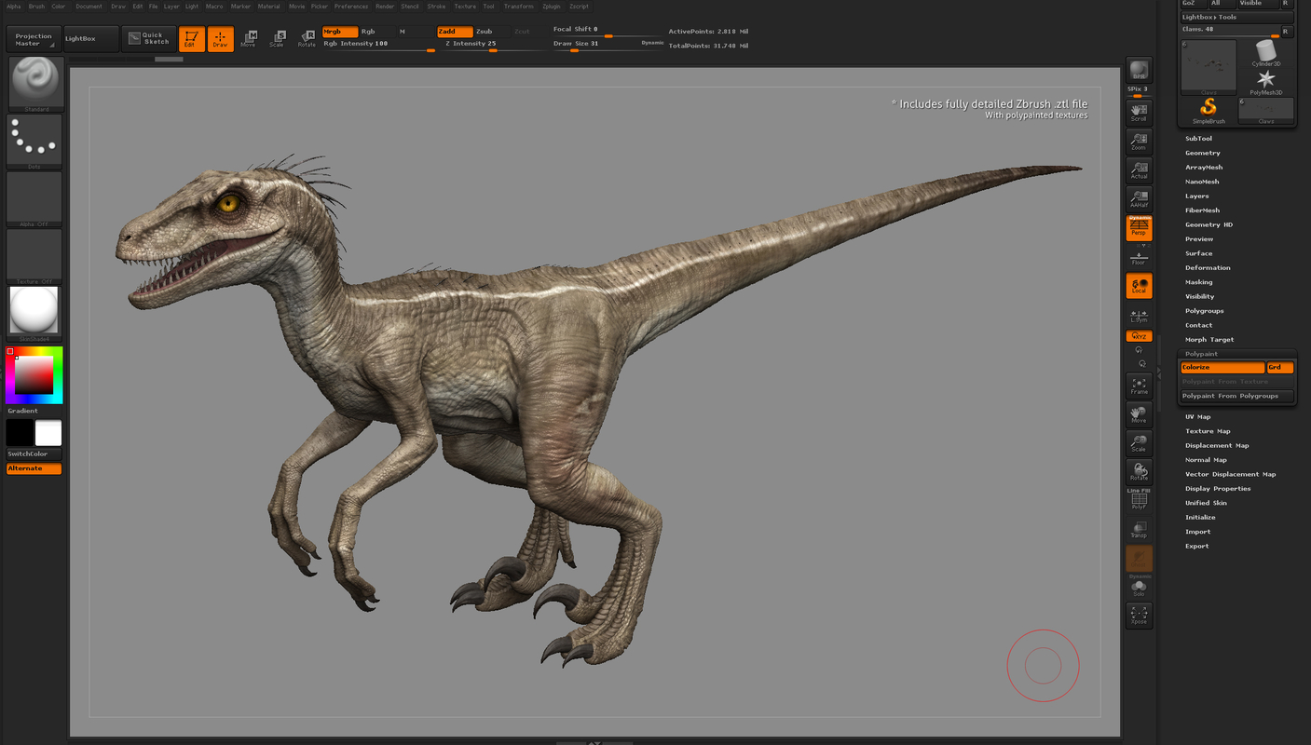
Task: Toggle Persp perspective view off
Action: (1139, 226)
